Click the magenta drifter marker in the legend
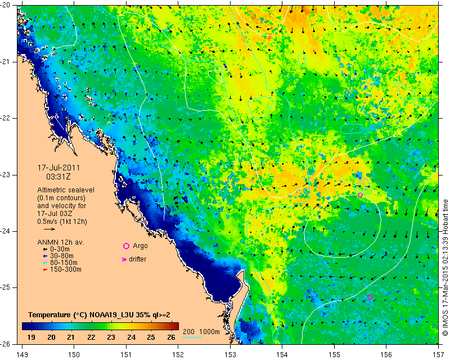 [124, 259]
